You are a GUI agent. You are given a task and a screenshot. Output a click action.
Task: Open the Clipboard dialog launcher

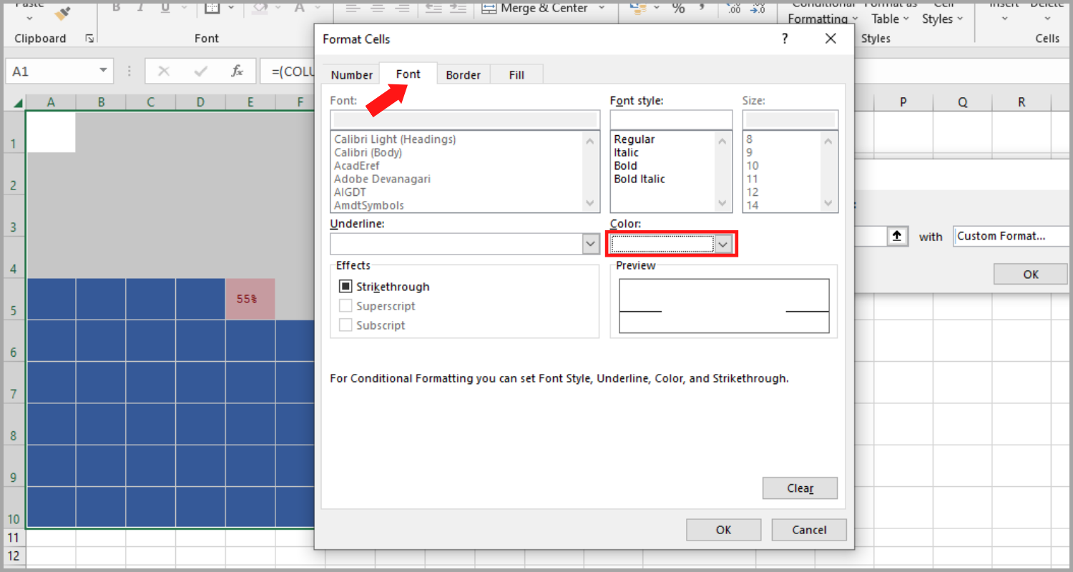(89, 39)
